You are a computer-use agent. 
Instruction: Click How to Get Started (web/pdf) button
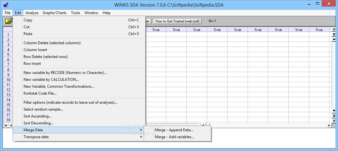tap(177, 21)
